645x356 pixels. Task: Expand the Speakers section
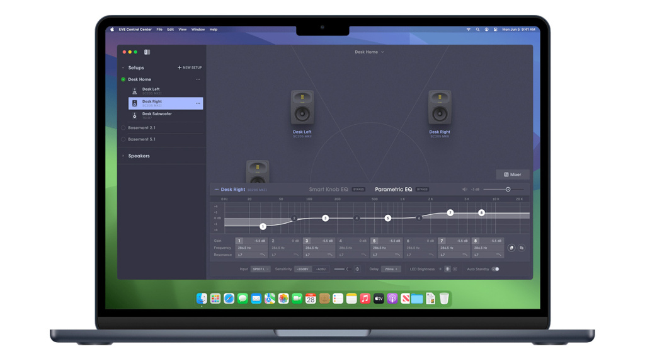[x=123, y=156]
